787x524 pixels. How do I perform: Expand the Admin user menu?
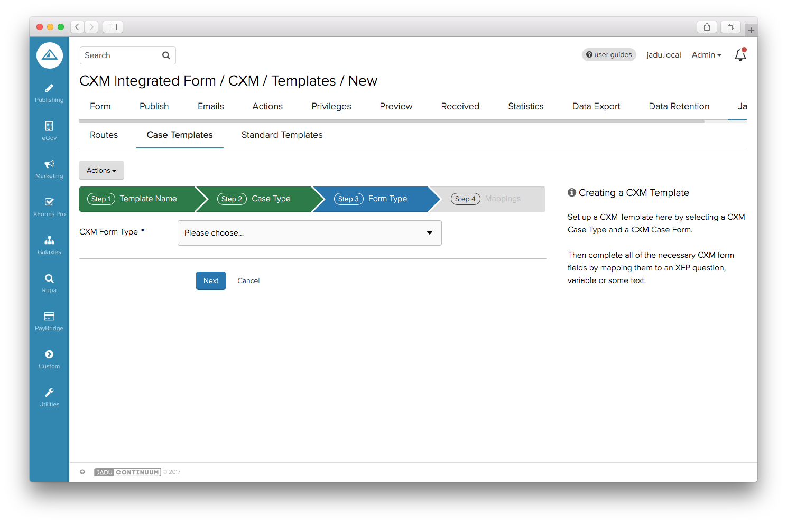tap(706, 55)
